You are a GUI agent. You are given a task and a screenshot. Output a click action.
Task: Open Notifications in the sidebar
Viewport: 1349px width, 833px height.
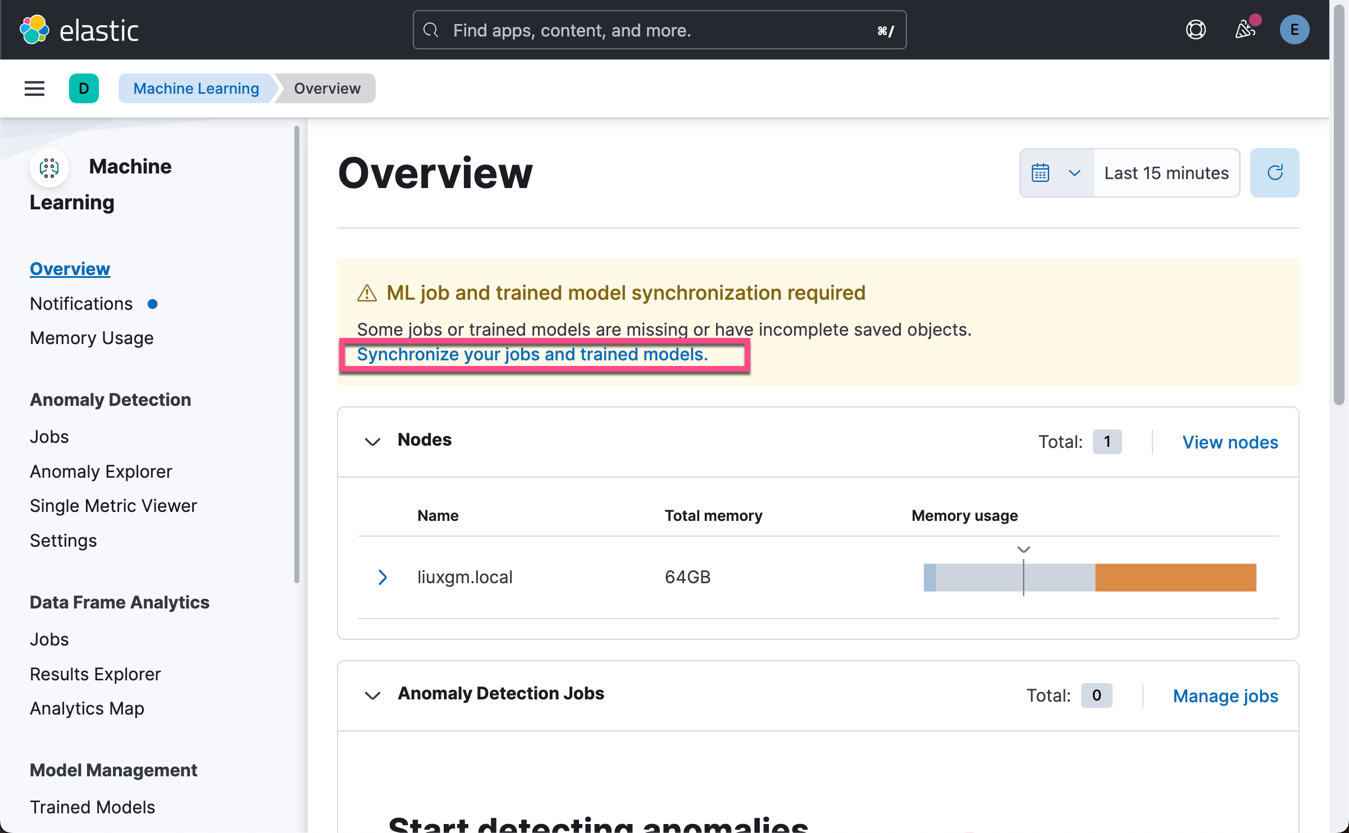(x=81, y=304)
